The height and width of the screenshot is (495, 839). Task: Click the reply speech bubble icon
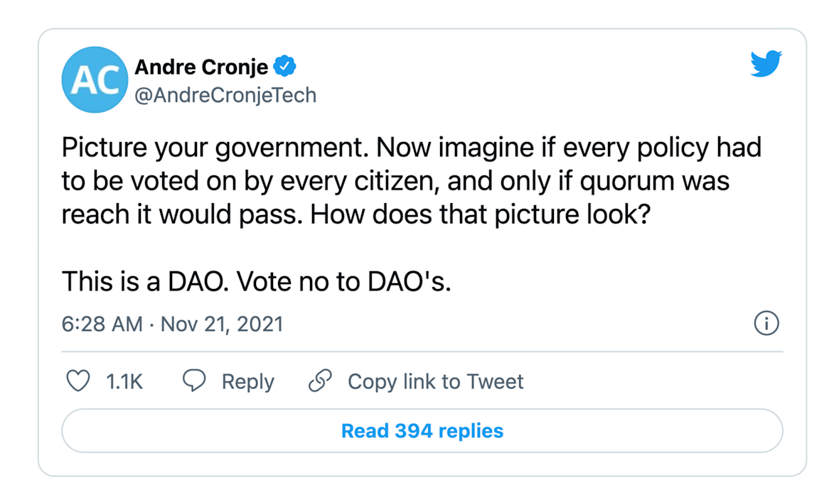[193, 381]
